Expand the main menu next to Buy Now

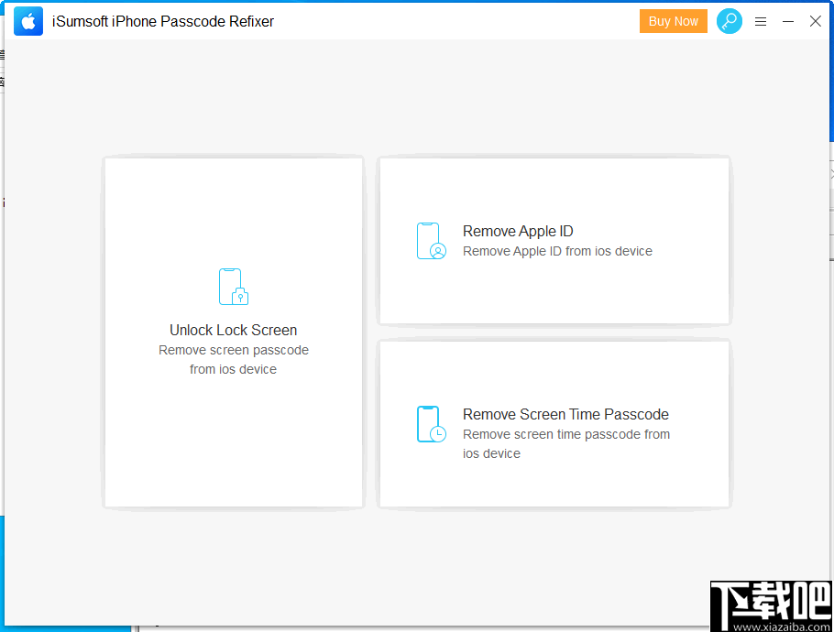761,21
